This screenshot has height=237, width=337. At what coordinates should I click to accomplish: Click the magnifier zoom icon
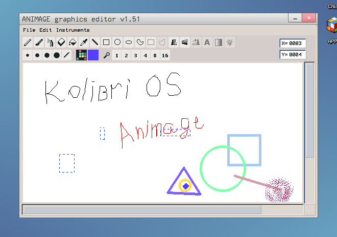coord(107,55)
